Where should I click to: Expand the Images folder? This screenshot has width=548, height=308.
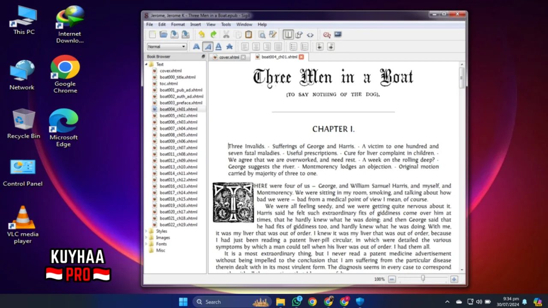pyautogui.click(x=146, y=237)
